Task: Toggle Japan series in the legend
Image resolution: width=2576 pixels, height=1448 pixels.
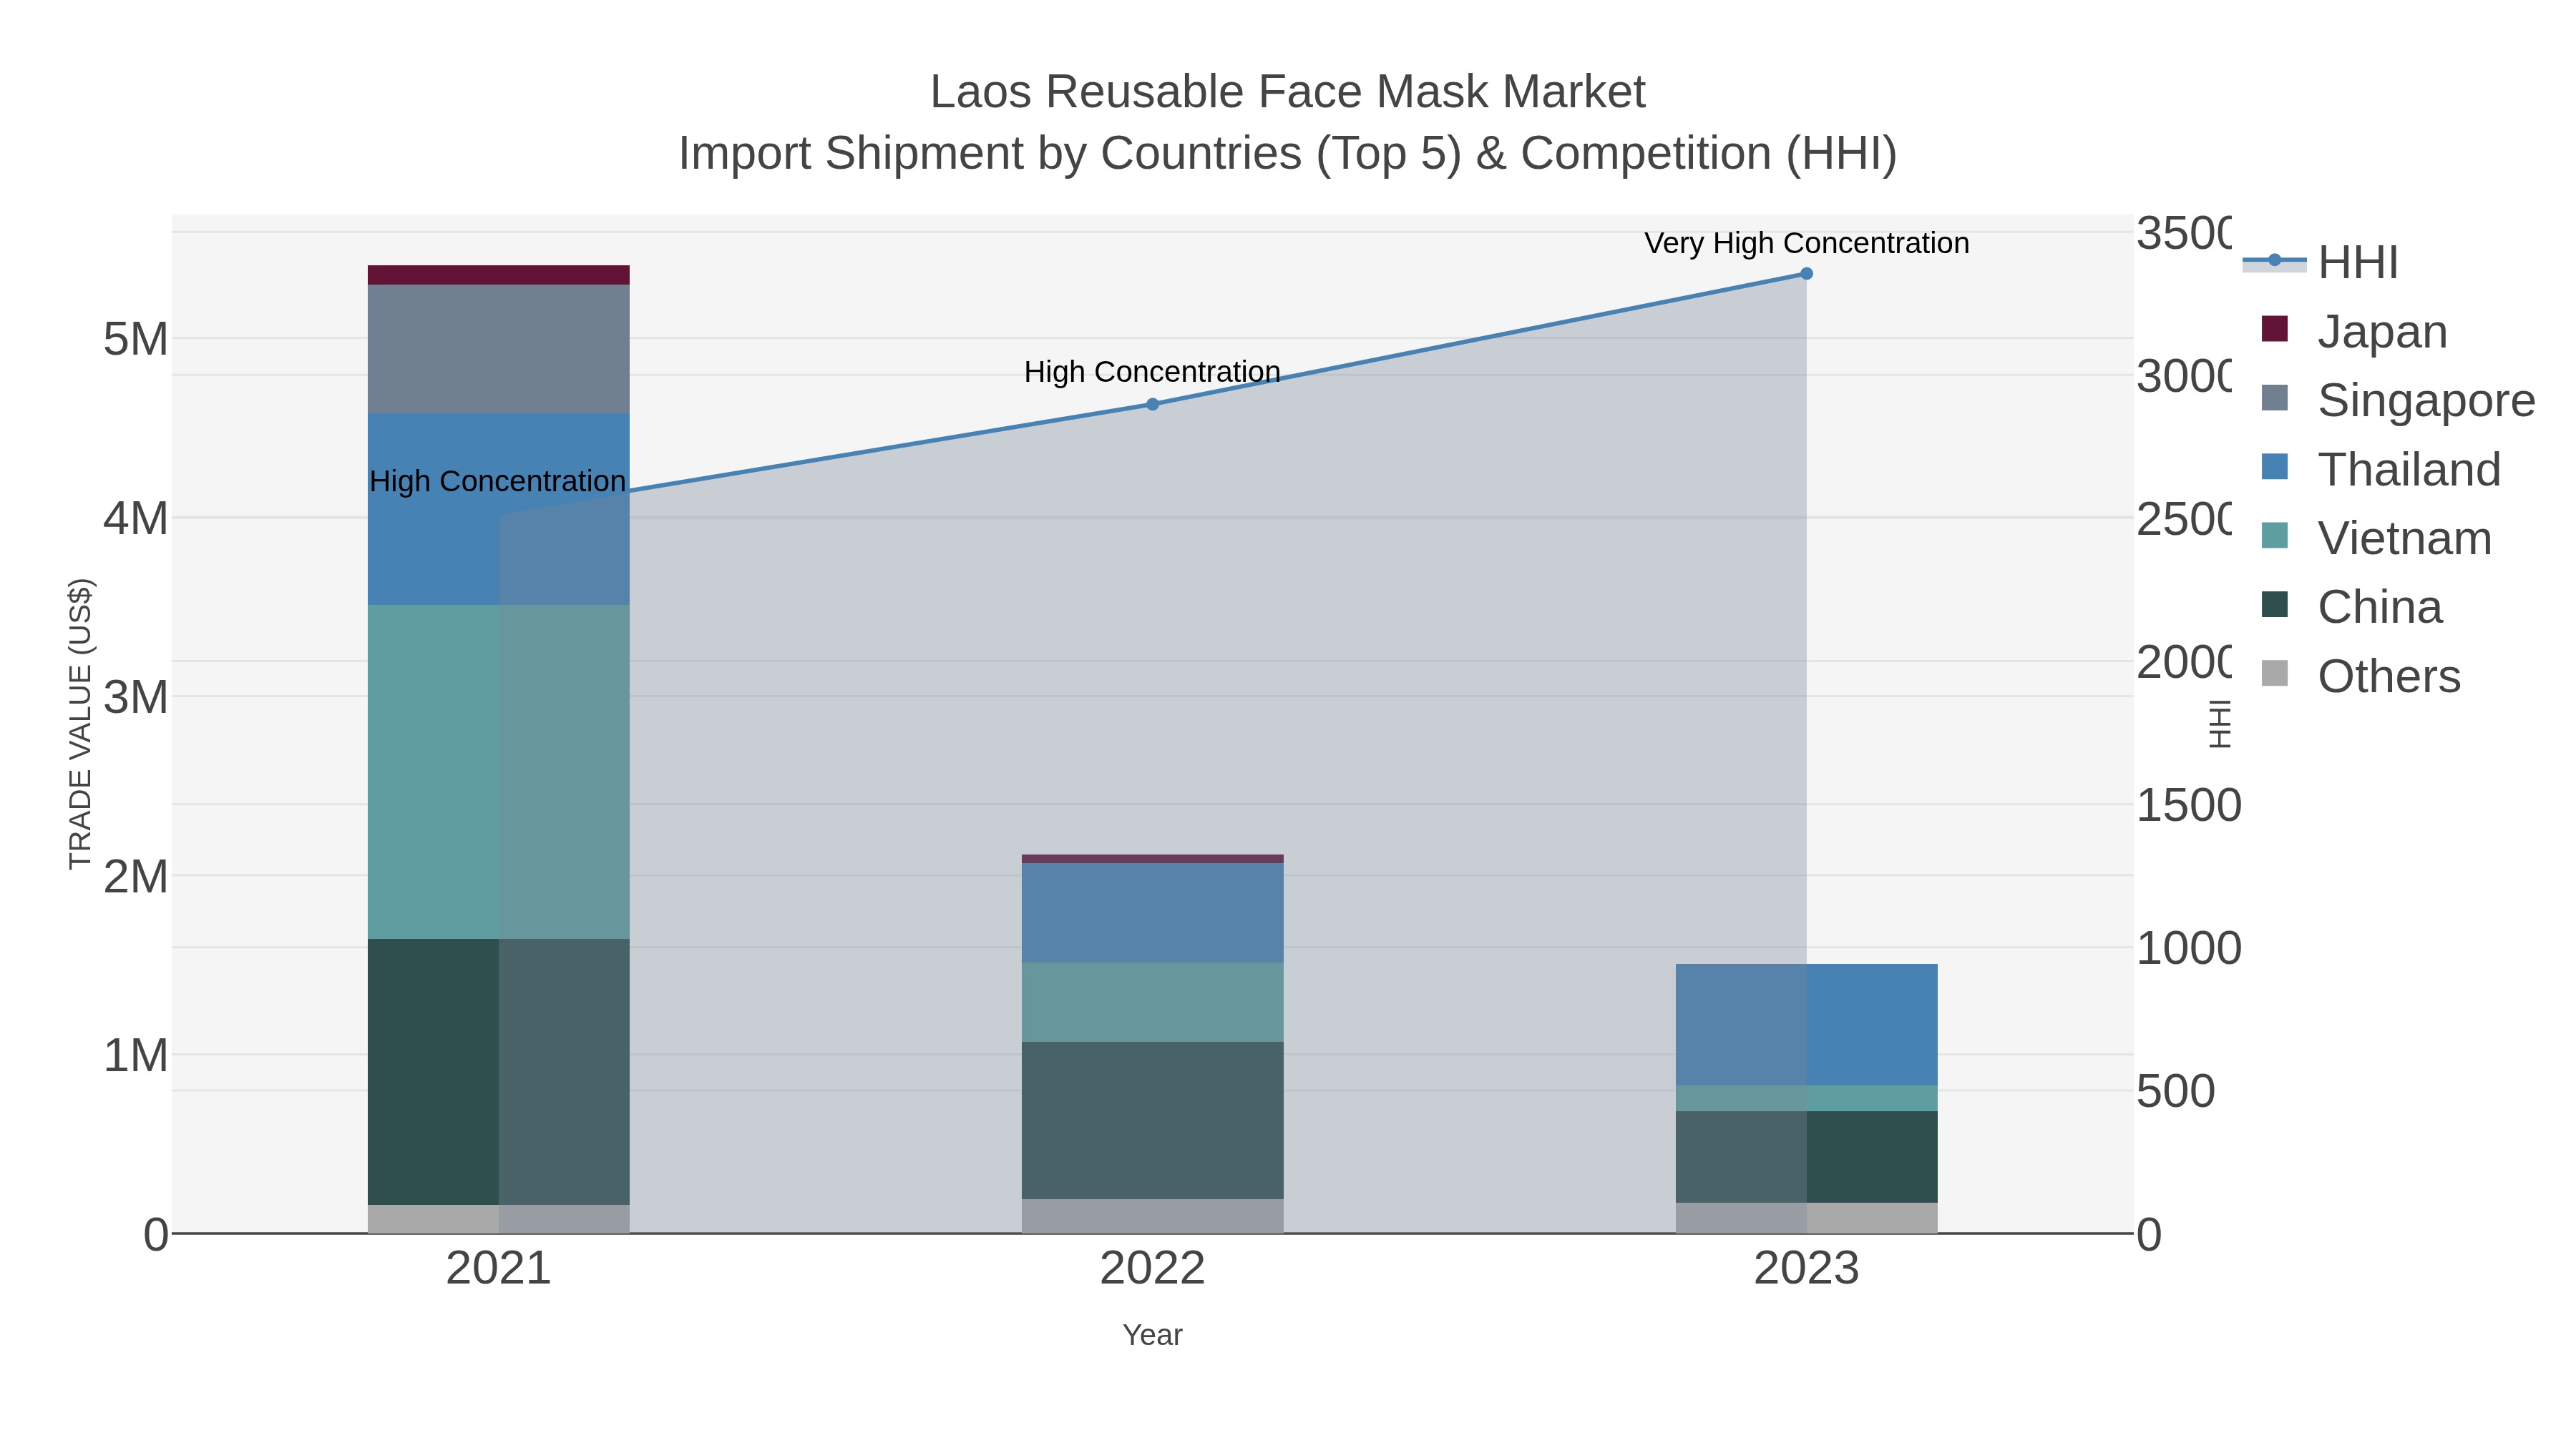Action: coord(2354,332)
